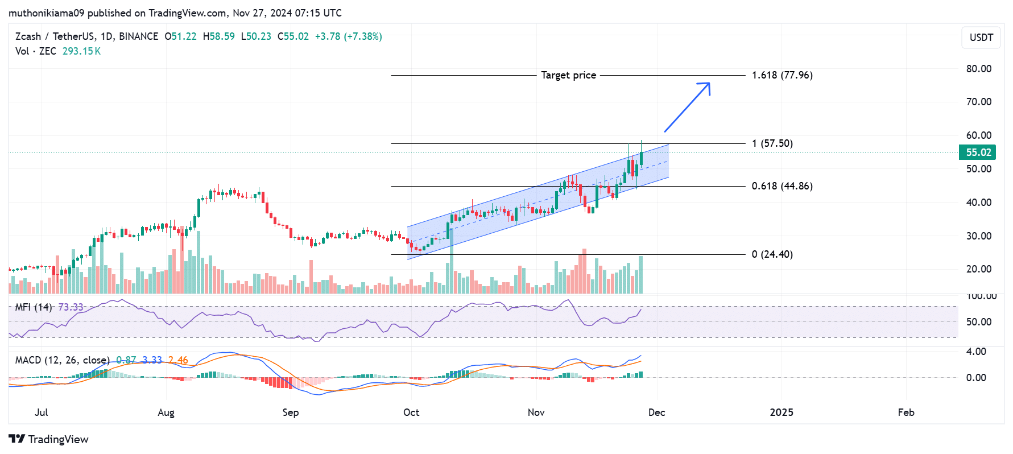Click the volume value 293.15 K
The width and height of the screenshot is (1013, 454).
[81, 51]
